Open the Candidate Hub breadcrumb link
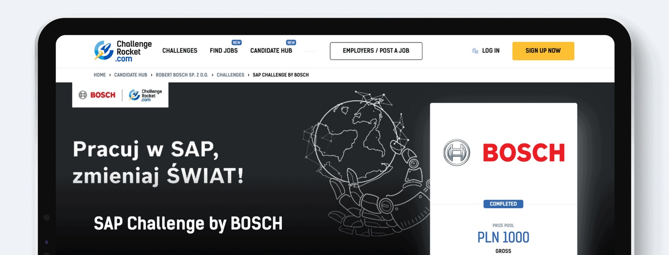 131,75
